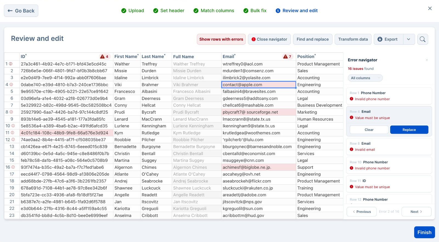Go to the Set header step

click(x=169, y=11)
